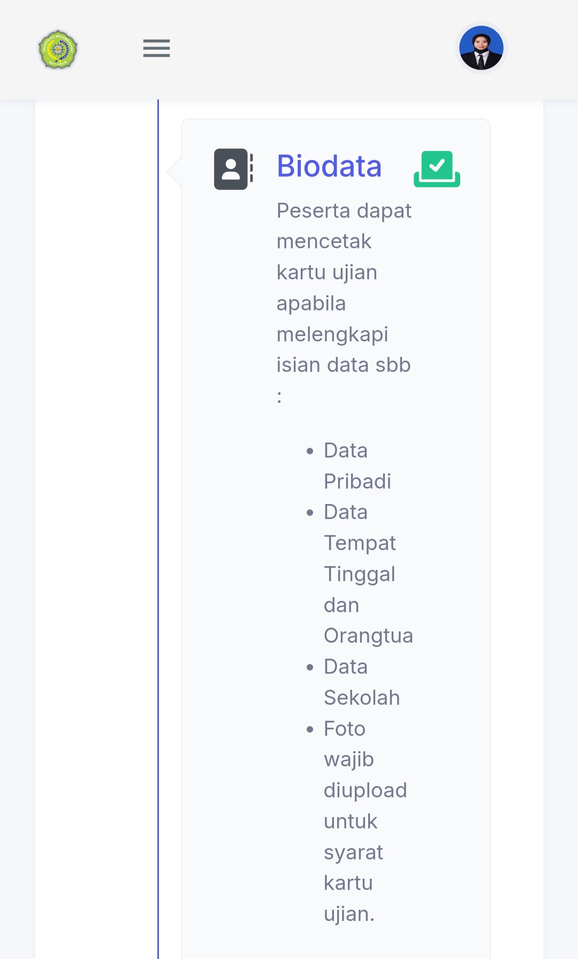
Task: Click the card's left pointer notch
Action: pos(174,172)
